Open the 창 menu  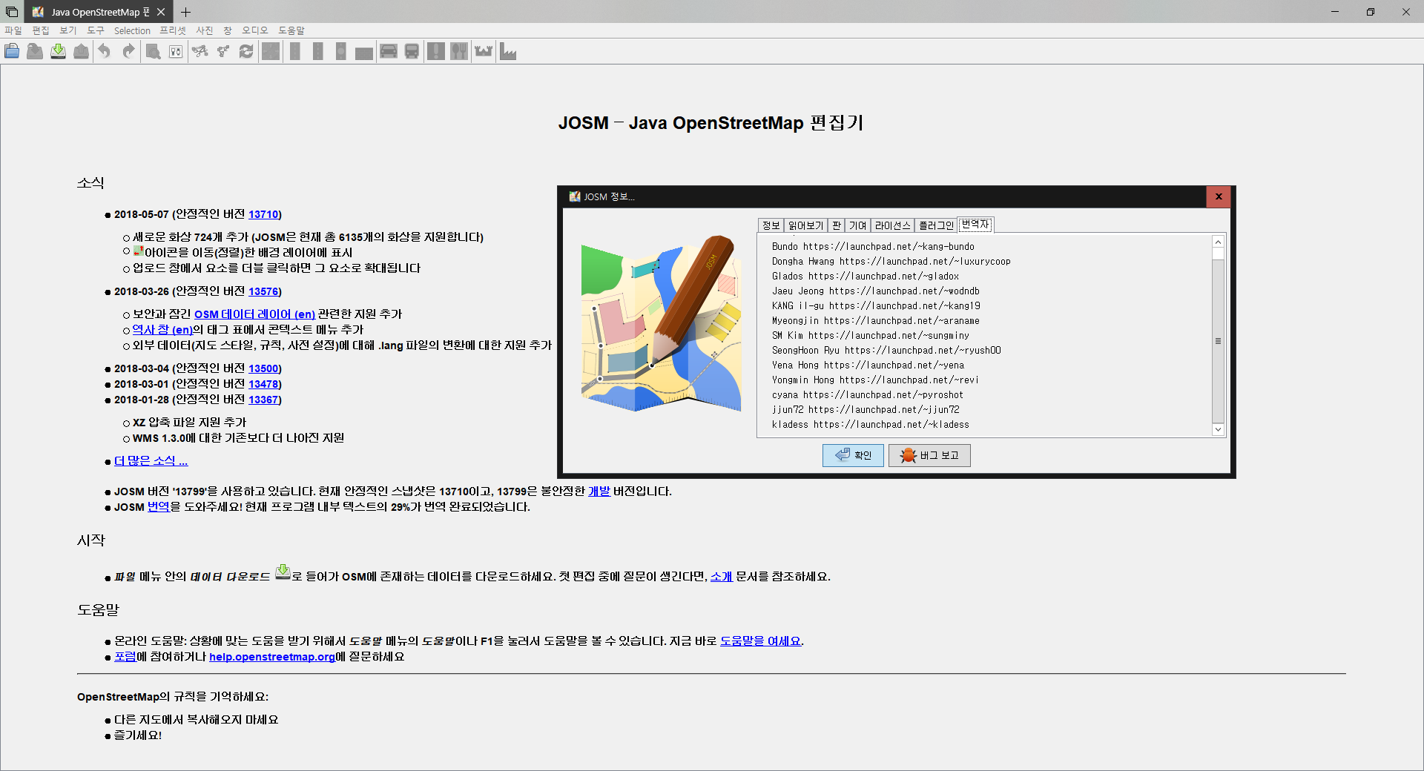click(x=228, y=30)
